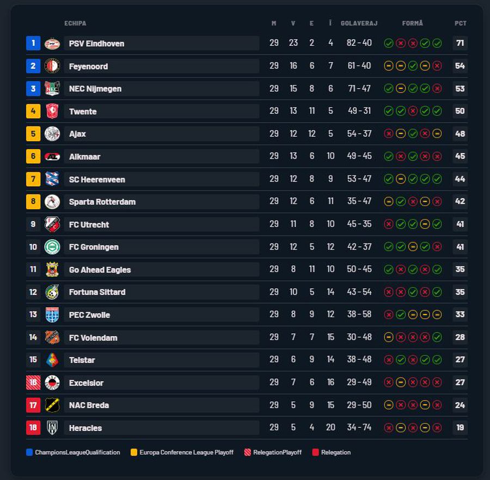This screenshot has width=490, height=480.
Task: Click the red position 17 badge
Action: pyautogui.click(x=33, y=405)
